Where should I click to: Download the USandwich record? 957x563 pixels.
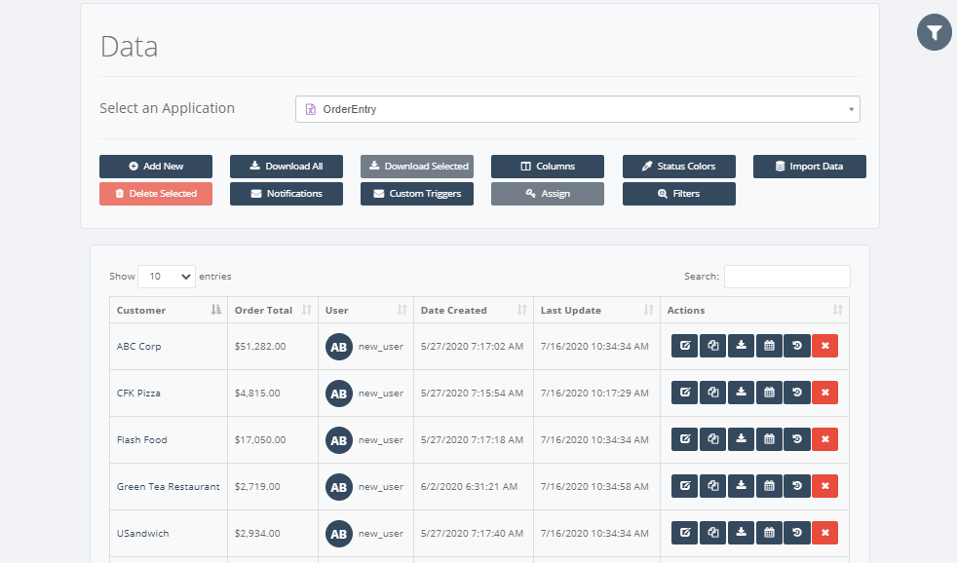click(x=741, y=533)
